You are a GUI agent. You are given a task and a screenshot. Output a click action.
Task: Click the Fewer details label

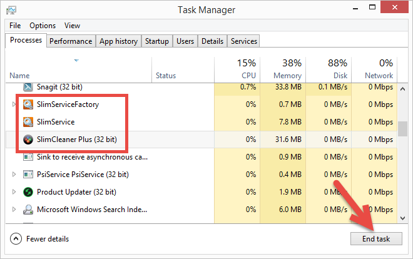48,239
